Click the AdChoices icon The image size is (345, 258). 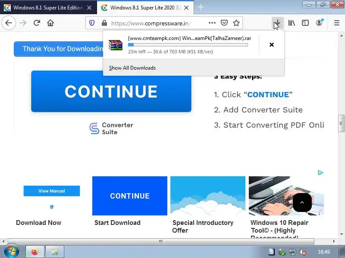pos(320,173)
